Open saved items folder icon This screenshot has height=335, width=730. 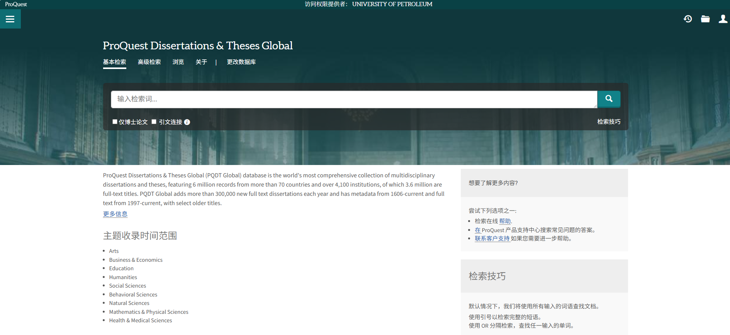point(705,19)
